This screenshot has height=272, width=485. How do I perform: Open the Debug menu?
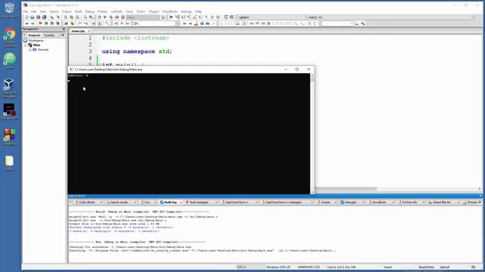tap(89, 11)
